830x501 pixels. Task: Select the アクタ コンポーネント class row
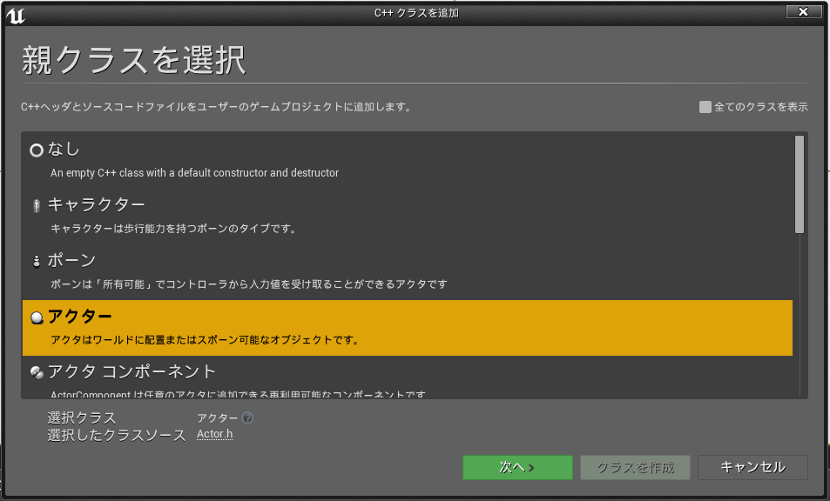(x=407, y=377)
